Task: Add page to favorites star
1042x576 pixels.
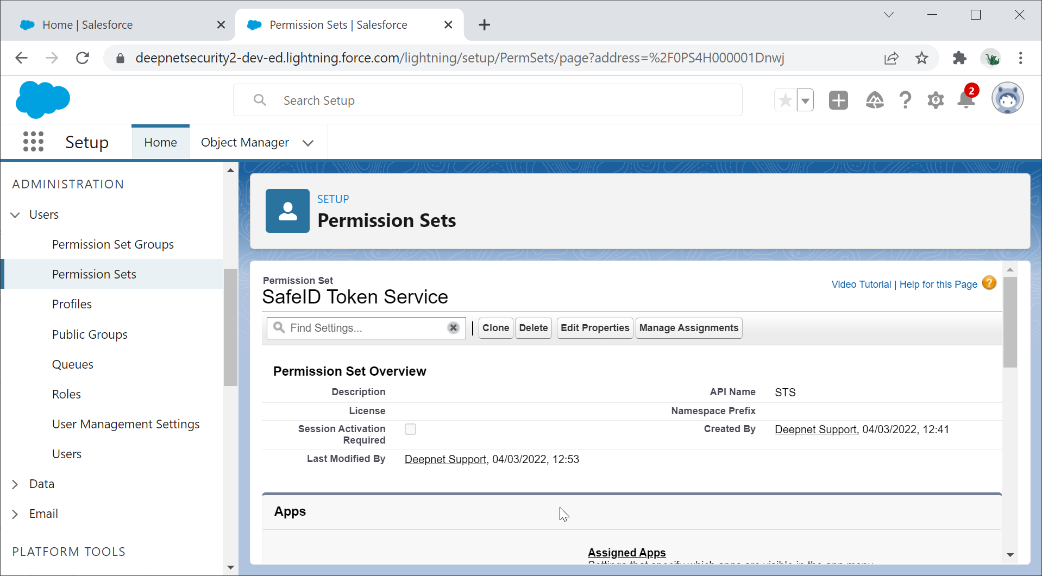Action: pos(785,100)
